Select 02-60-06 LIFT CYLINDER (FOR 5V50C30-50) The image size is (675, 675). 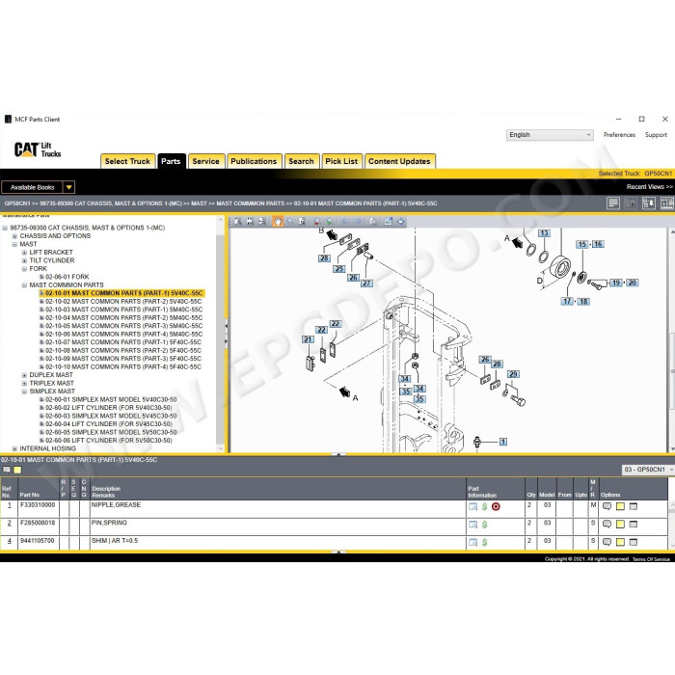(x=109, y=441)
